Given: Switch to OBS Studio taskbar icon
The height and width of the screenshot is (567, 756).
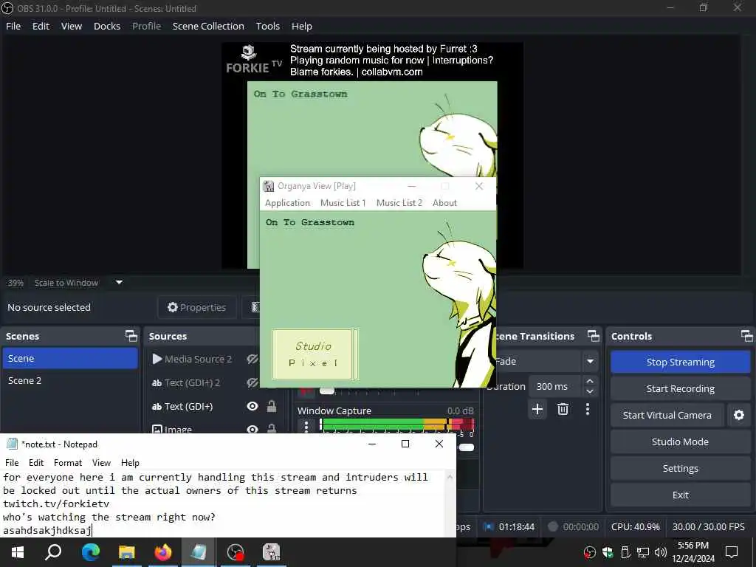Looking at the screenshot, I should [236, 552].
